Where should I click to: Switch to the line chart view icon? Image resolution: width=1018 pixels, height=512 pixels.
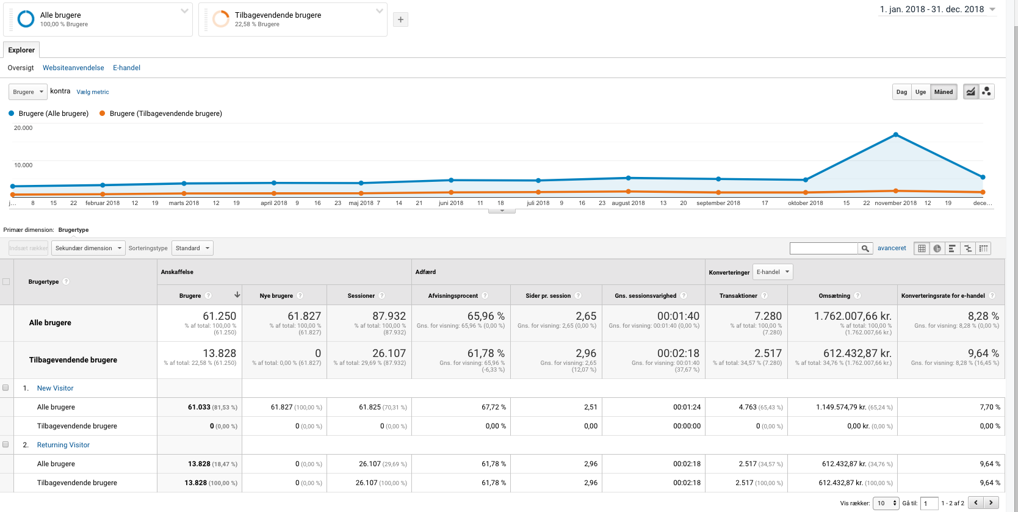click(x=970, y=92)
